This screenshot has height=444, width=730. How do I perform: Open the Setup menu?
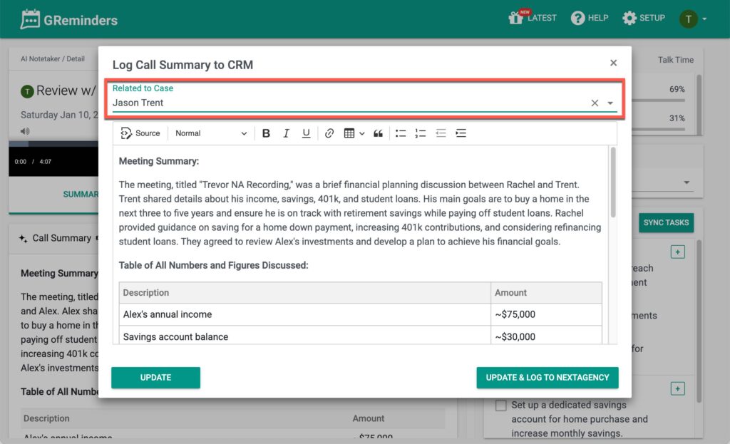(x=644, y=19)
